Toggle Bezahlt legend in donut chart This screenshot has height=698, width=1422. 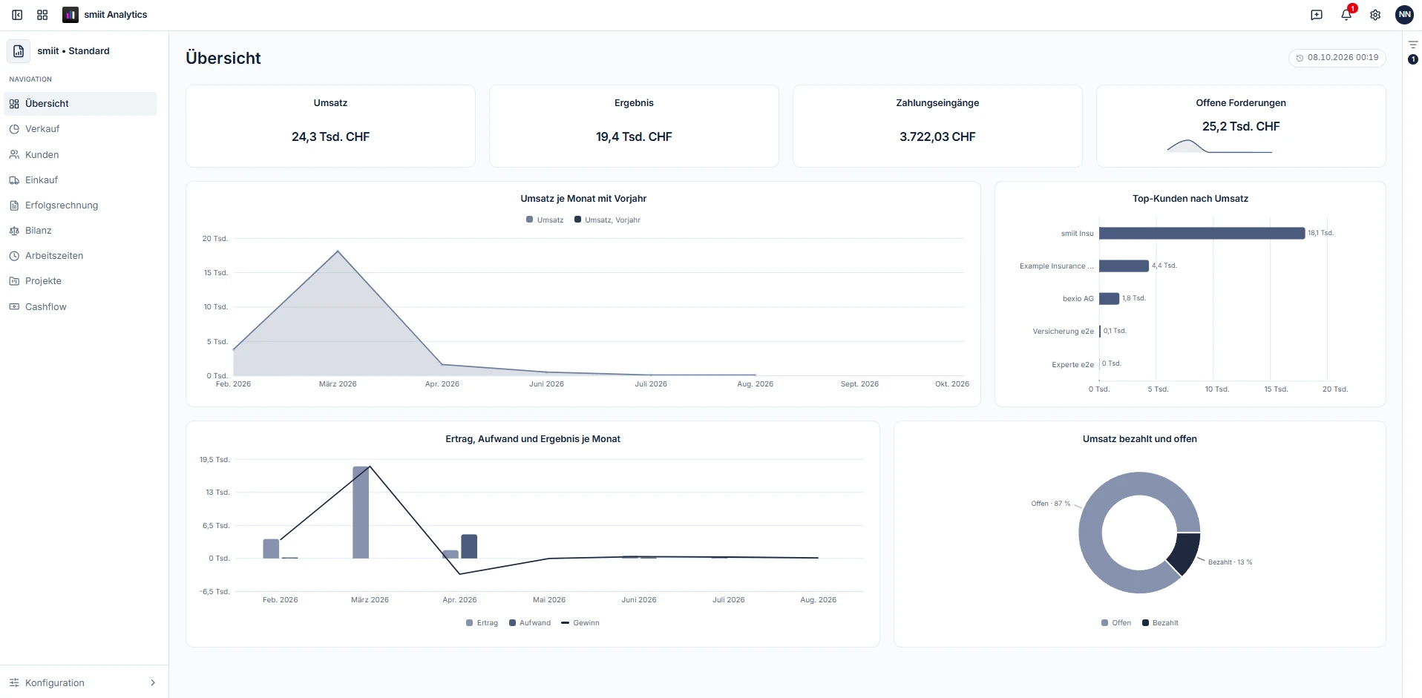coord(1160,623)
